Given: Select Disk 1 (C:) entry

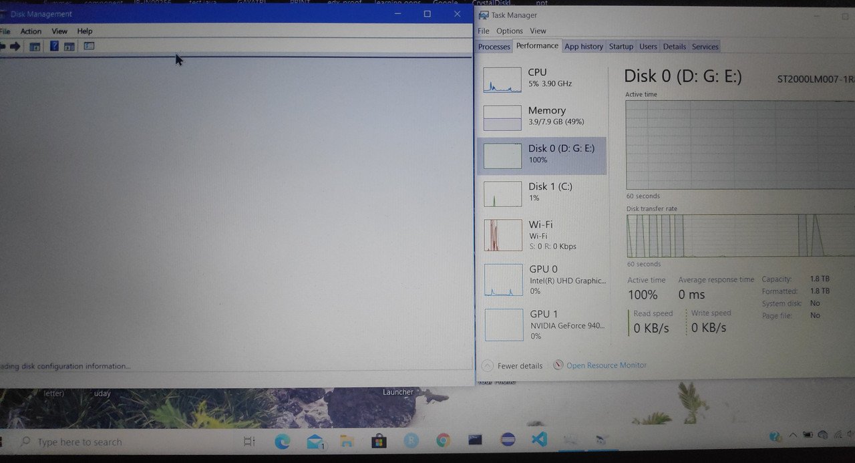Looking at the screenshot, I should 542,194.
